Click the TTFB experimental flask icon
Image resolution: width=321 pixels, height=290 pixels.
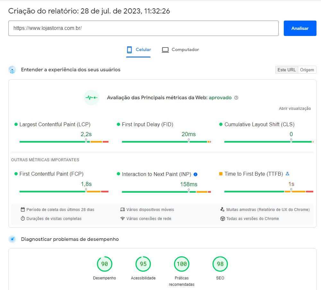pos(287,174)
